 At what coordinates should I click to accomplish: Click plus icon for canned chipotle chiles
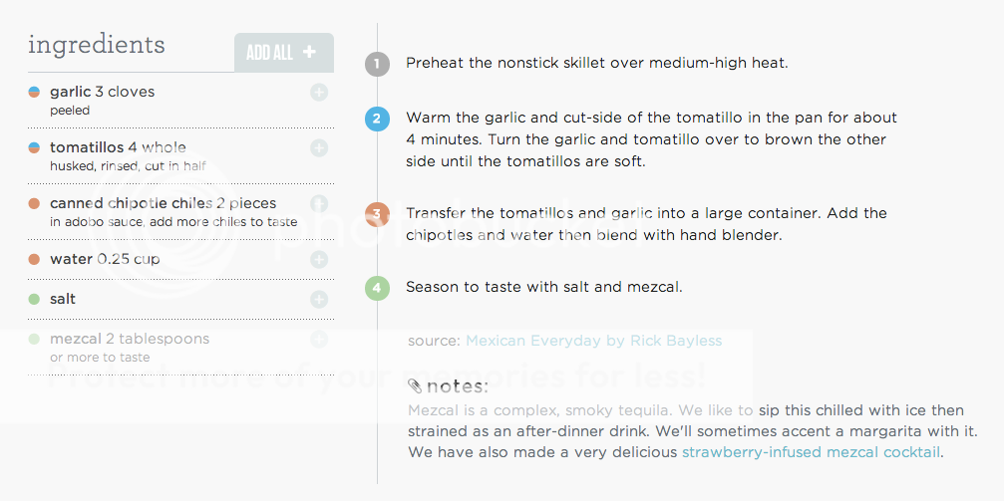point(319,203)
